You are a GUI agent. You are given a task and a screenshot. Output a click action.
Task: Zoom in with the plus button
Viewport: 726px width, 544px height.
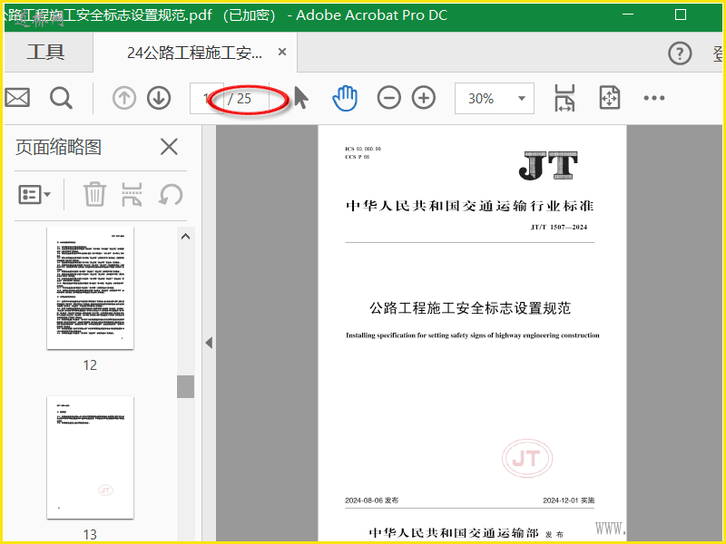pos(424,98)
